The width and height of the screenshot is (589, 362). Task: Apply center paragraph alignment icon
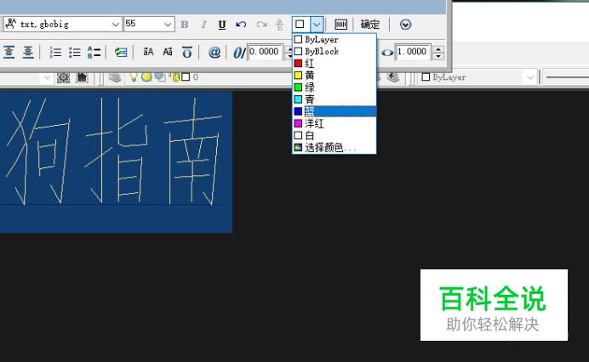point(9,52)
